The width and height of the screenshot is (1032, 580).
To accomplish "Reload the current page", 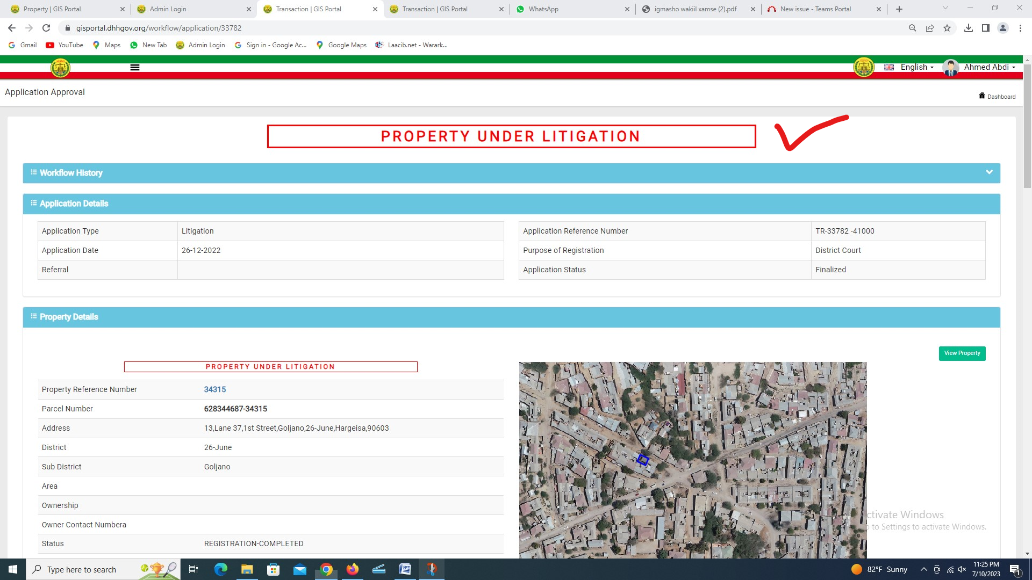I will point(46,28).
